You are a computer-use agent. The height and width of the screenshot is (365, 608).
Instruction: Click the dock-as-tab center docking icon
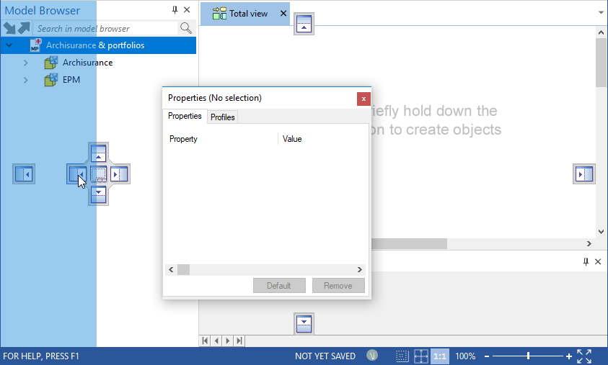(99, 174)
